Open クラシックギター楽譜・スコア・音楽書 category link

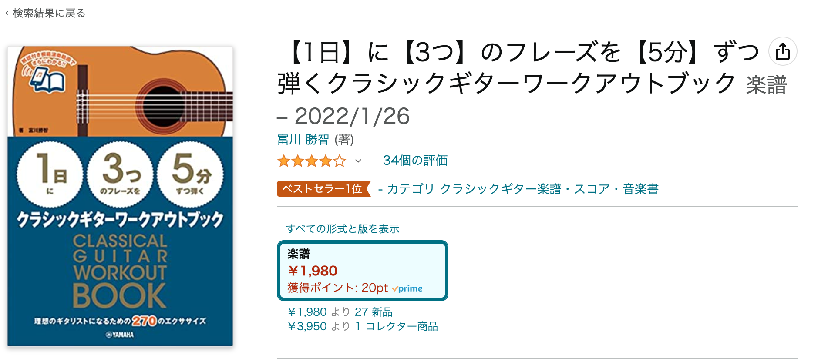click(549, 189)
